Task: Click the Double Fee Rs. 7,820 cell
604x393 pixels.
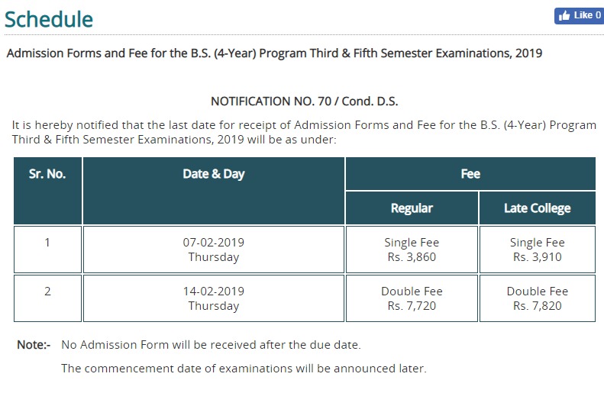Action: pos(537,298)
